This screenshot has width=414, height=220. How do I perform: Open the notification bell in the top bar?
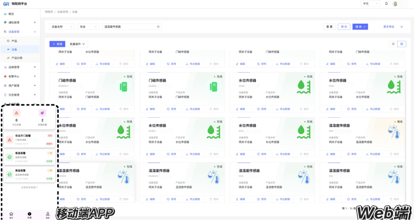click(386, 4)
